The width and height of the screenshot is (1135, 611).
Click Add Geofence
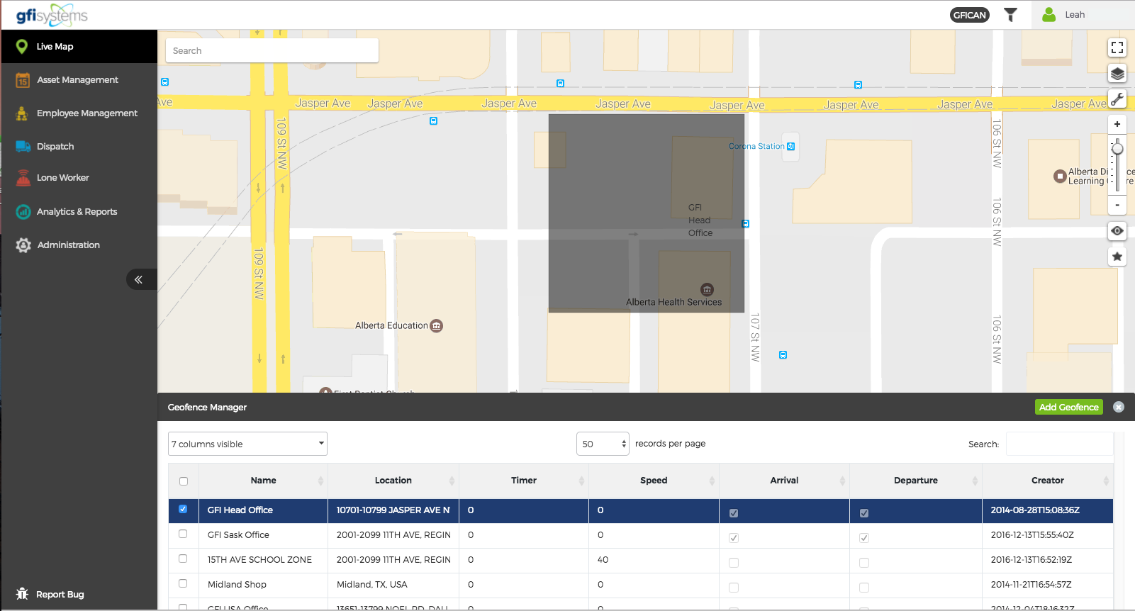pos(1069,407)
